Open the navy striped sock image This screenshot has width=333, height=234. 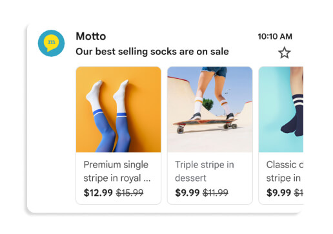tap(281, 109)
